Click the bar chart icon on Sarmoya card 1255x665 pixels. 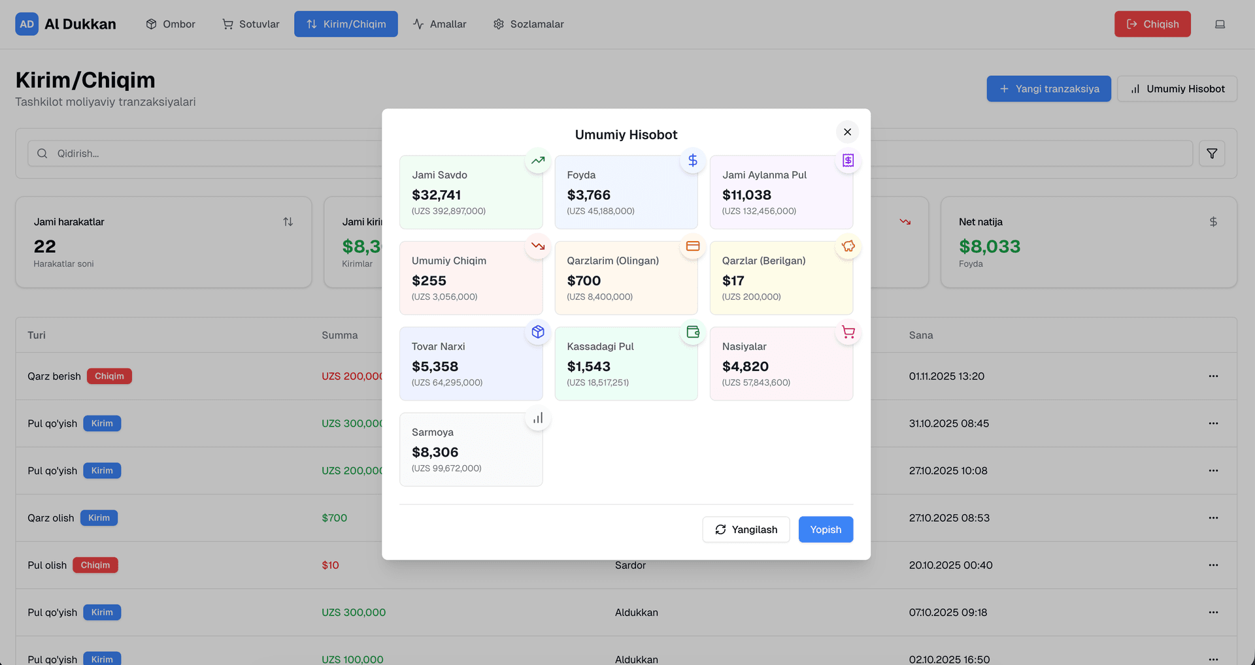537,418
